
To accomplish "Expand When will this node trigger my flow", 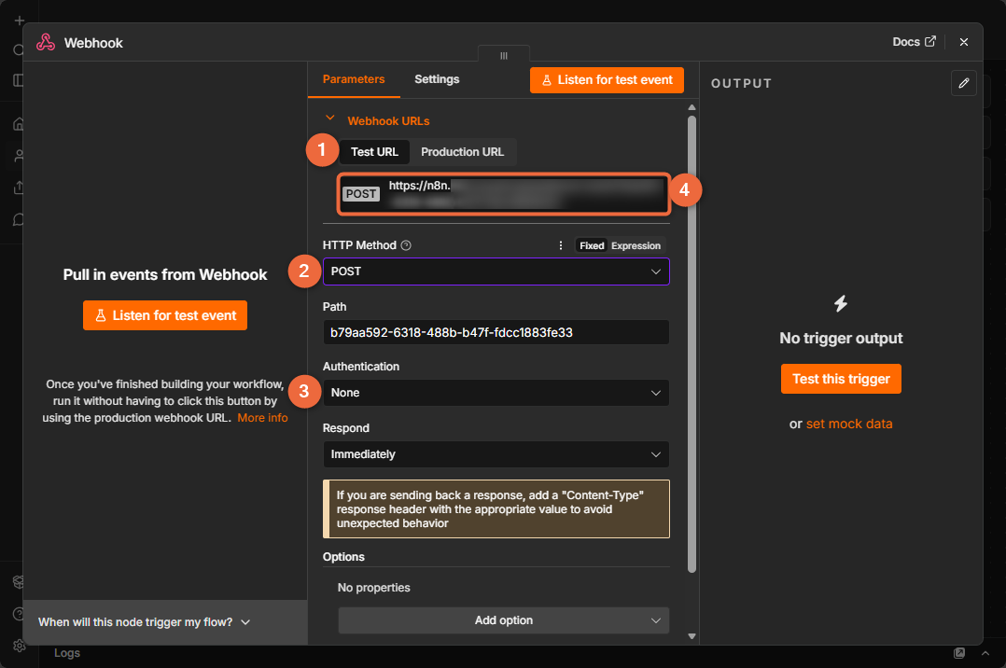I will (x=145, y=621).
